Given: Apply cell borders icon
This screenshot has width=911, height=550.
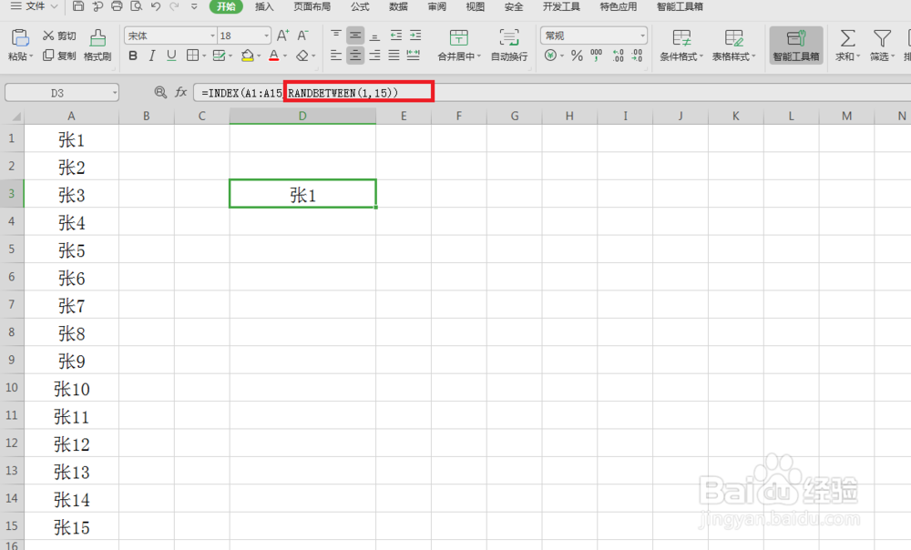Looking at the screenshot, I should [192, 56].
